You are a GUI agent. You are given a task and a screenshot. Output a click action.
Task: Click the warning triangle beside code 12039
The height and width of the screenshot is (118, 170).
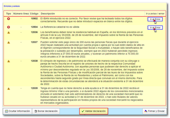(x=8, y=88)
